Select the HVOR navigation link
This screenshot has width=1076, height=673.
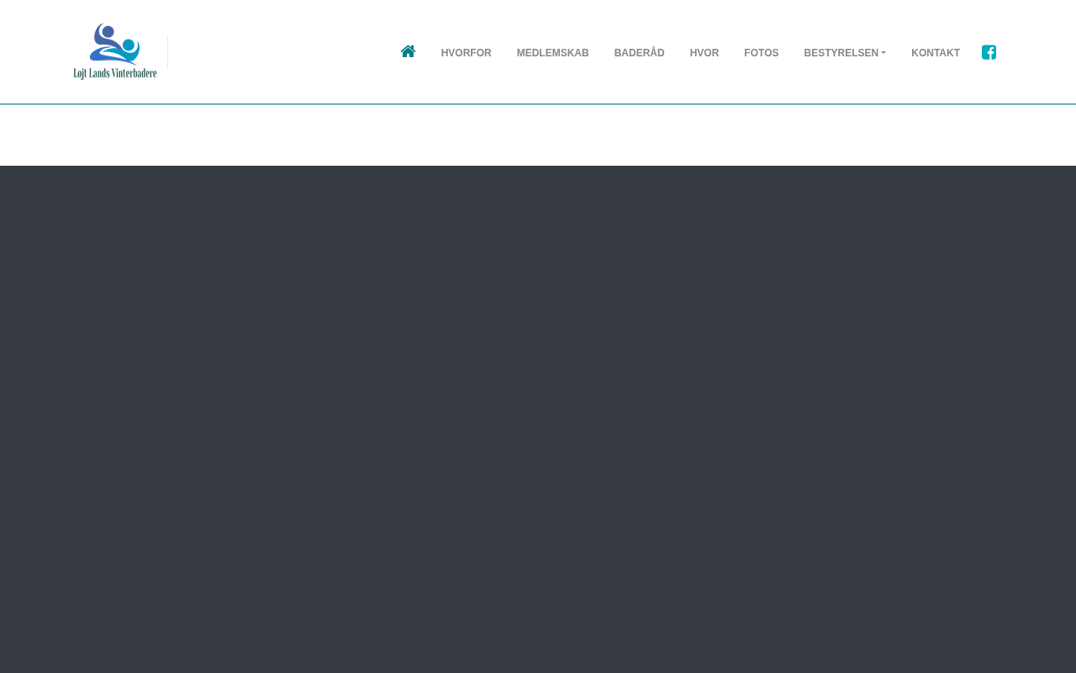pyautogui.click(x=704, y=53)
